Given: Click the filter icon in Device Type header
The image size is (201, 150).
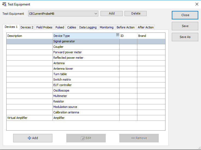Looking at the screenshot, I should point(117,35).
